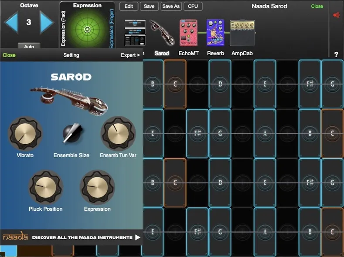
Task: Select the EchoMT pink pedal icon
Action: pyautogui.click(x=188, y=33)
